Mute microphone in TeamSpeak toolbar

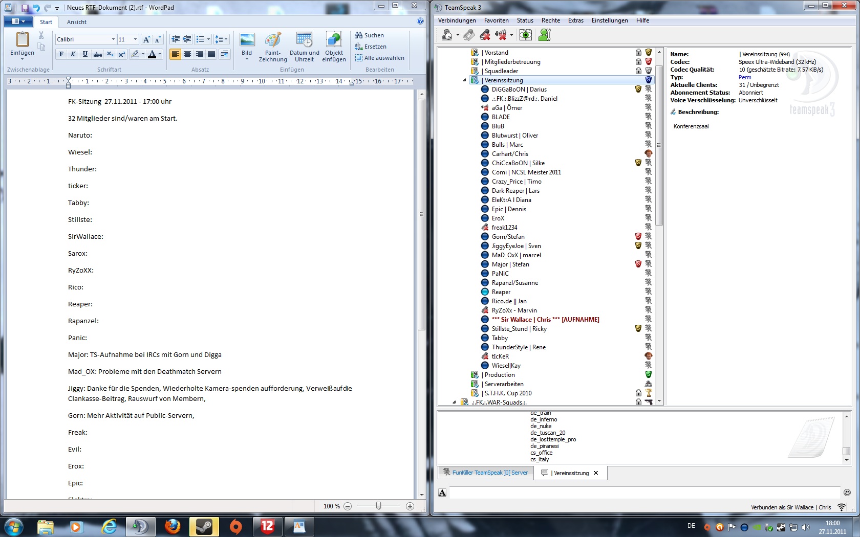pos(485,35)
